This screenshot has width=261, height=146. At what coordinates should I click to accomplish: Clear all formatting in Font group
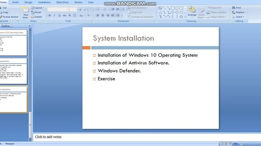coord(91,9)
